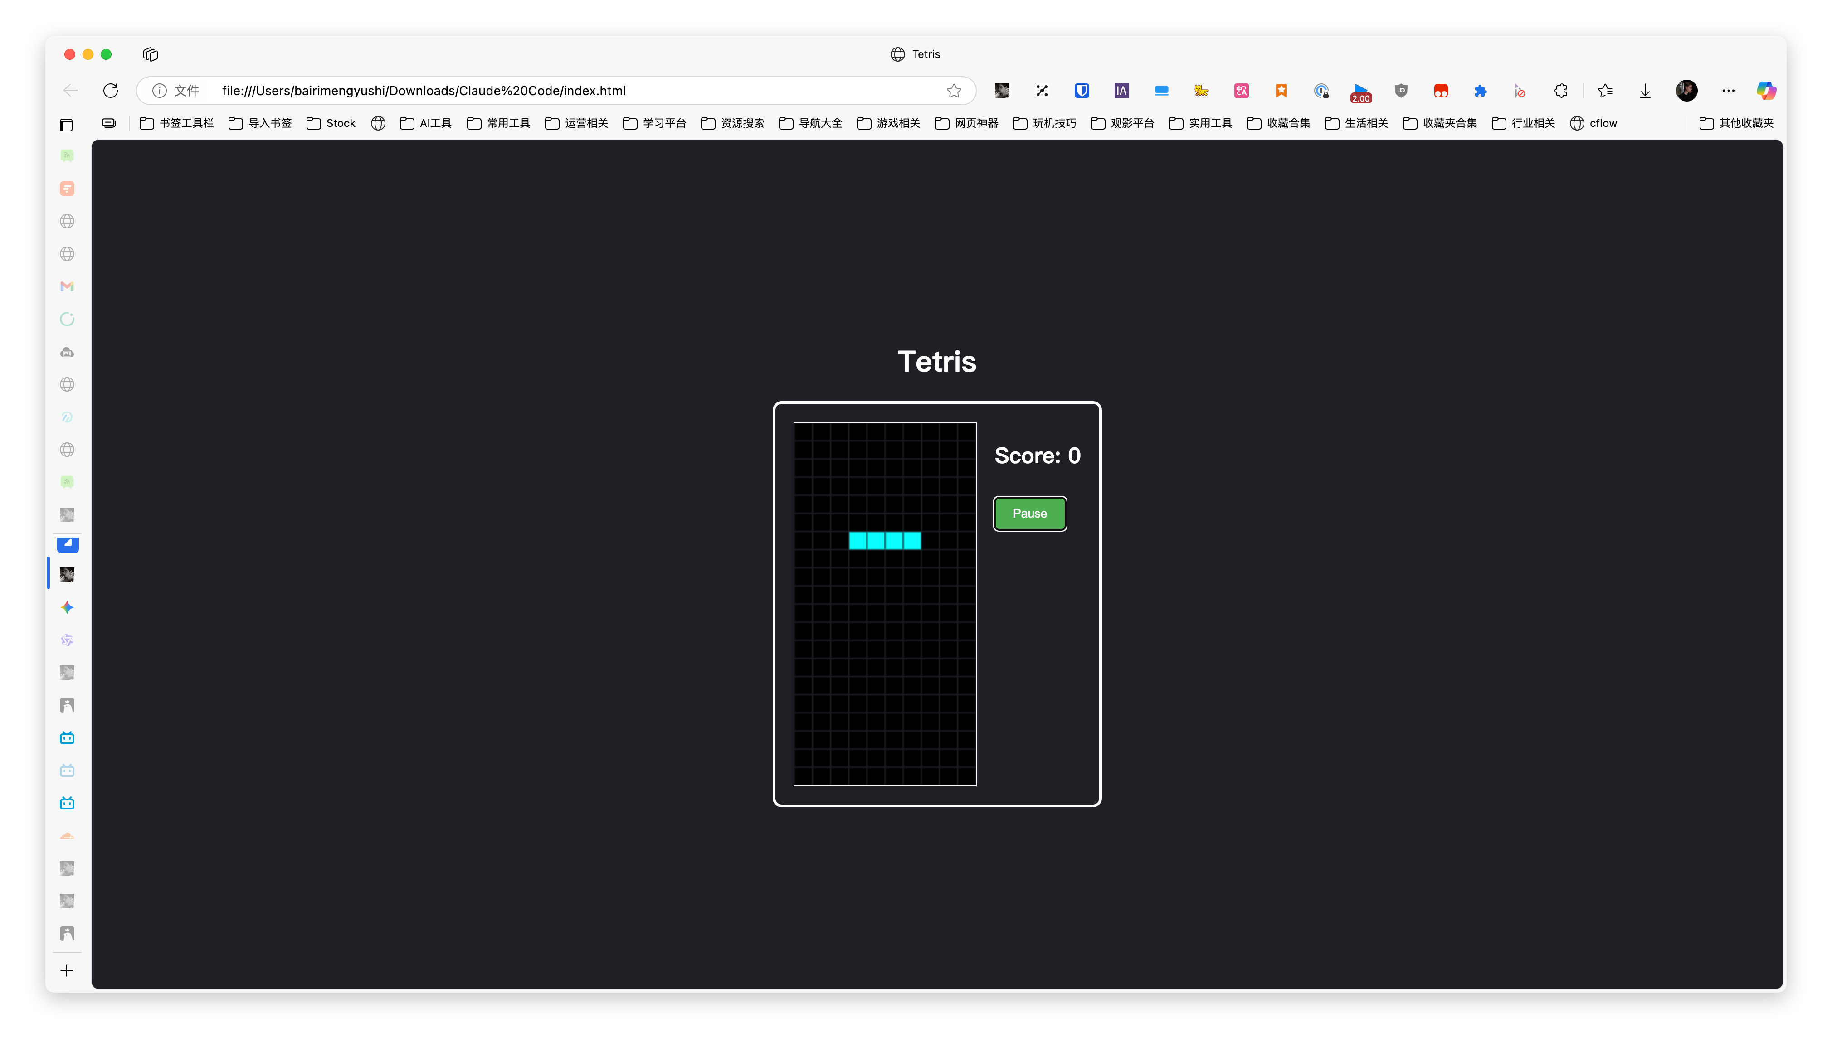Toggle the vertical tabs pane
1832x1047 pixels.
(x=66, y=125)
